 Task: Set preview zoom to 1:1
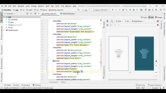(156, 72)
